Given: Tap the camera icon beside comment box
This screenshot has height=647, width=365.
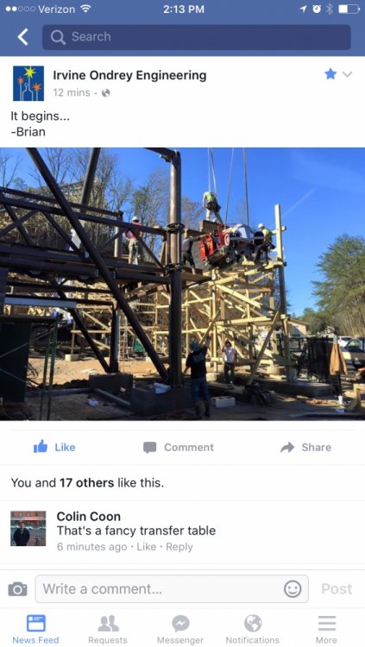Looking at the screenshot, I should [x=18, y=589].
